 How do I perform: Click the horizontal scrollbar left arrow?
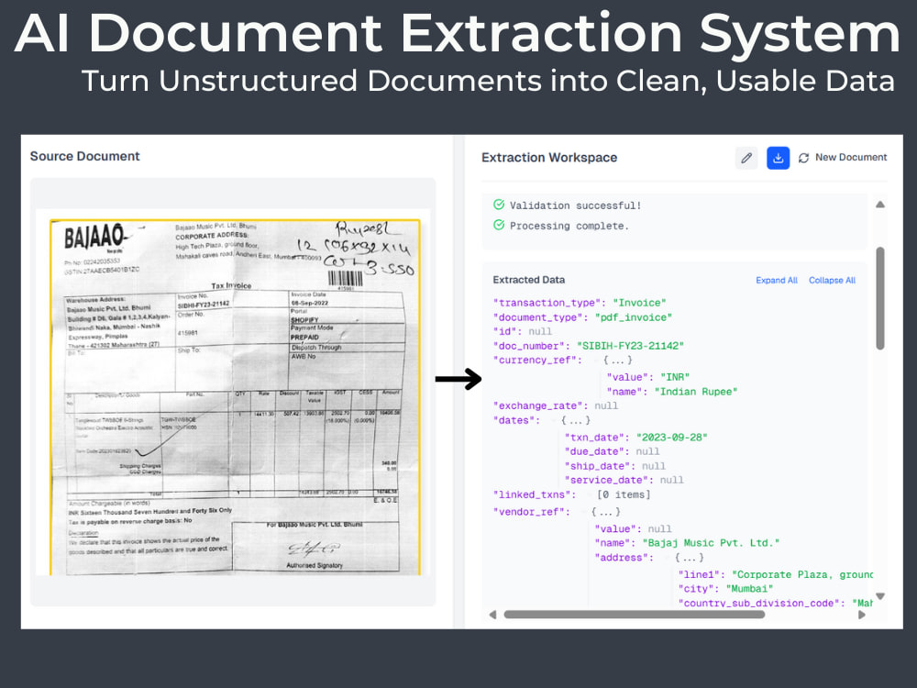click(492, 615)
